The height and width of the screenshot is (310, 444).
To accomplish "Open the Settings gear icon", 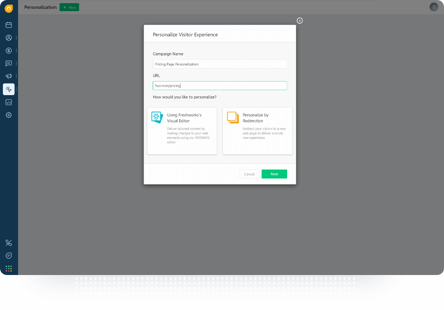I will point(8,115).
